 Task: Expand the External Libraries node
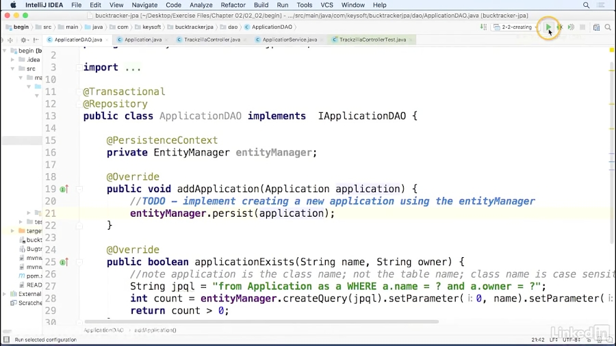(x=5, y=294)
